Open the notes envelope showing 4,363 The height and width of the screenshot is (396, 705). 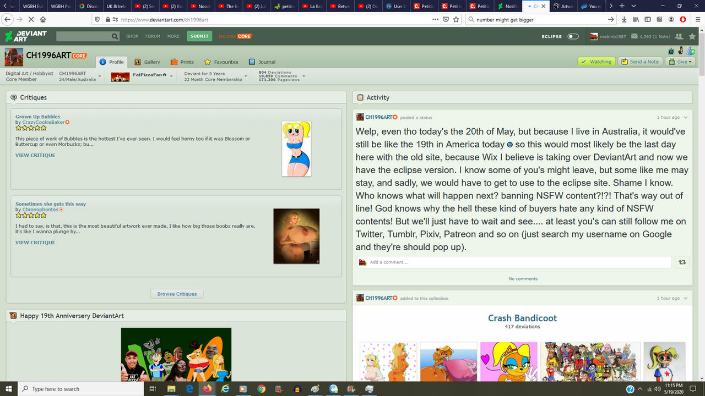coord(650,36)
